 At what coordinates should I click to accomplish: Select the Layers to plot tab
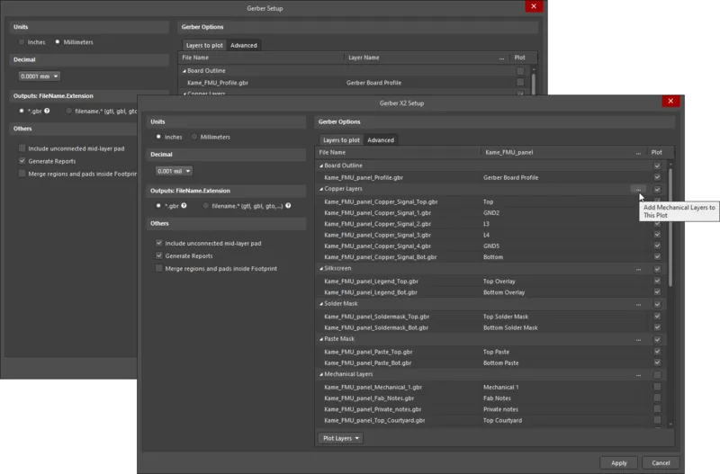point(341,140)
